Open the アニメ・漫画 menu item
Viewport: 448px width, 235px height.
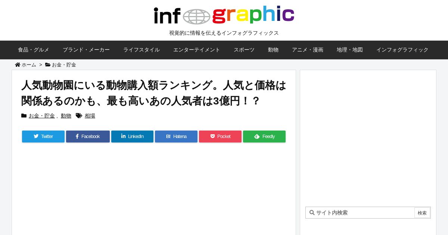[x=308, y=50]
